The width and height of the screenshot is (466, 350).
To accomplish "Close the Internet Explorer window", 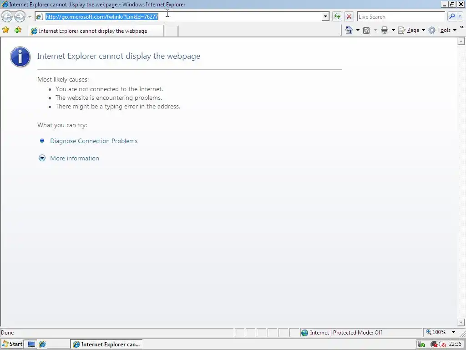I will coord(461,4).
